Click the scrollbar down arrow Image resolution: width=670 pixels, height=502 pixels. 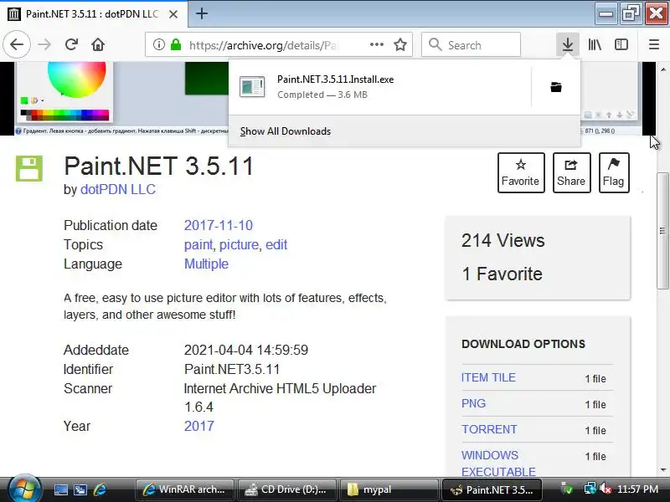[662, 470]
